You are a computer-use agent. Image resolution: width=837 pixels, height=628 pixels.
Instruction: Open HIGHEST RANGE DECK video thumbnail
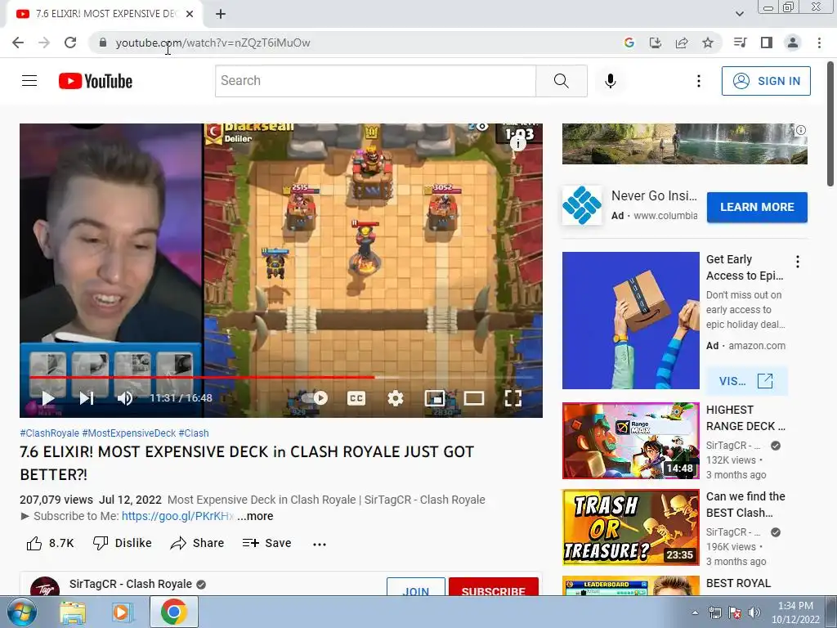pos(630,441)
